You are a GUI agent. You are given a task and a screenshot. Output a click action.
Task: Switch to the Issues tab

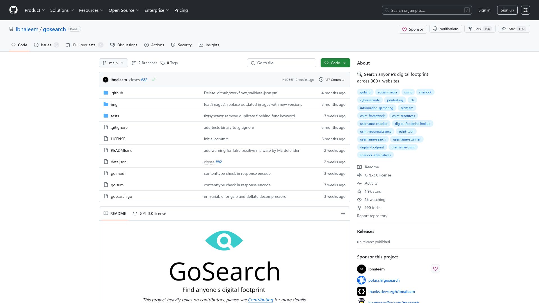tap(46, 45)
